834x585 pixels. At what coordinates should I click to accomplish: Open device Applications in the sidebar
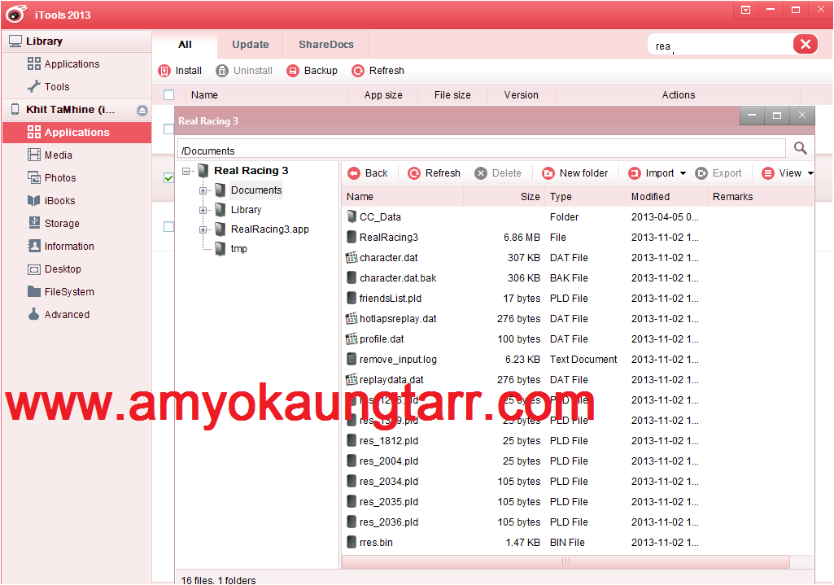[x=77, y=133]
